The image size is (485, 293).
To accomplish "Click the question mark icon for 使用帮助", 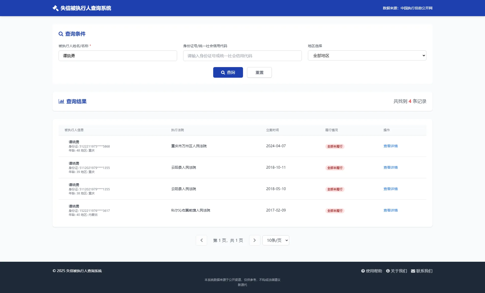I will 363,271.
